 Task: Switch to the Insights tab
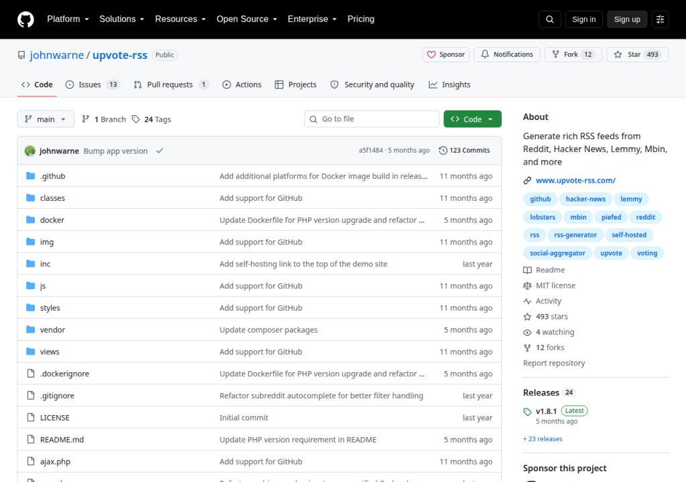tap(450, 84)
